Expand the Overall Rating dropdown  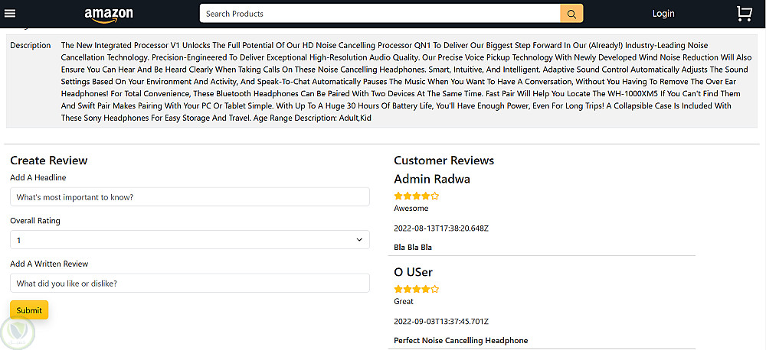coord(189,240)
